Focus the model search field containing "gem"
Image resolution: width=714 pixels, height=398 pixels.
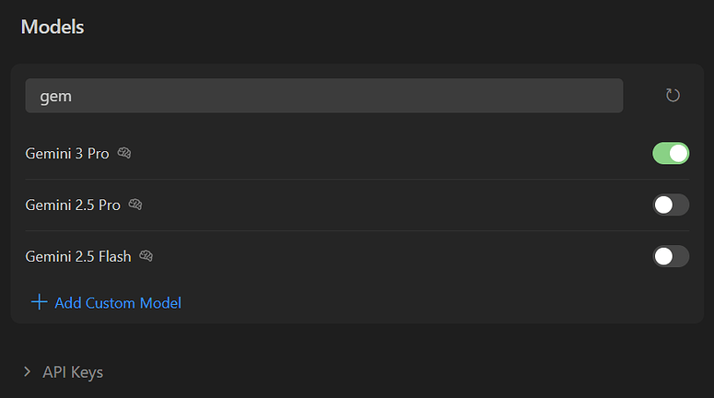(x=324, y=96)
